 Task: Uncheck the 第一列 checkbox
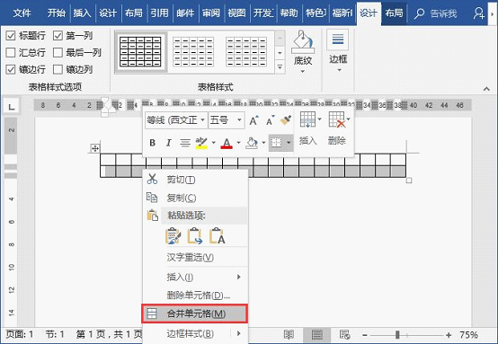tap(58, 36)
